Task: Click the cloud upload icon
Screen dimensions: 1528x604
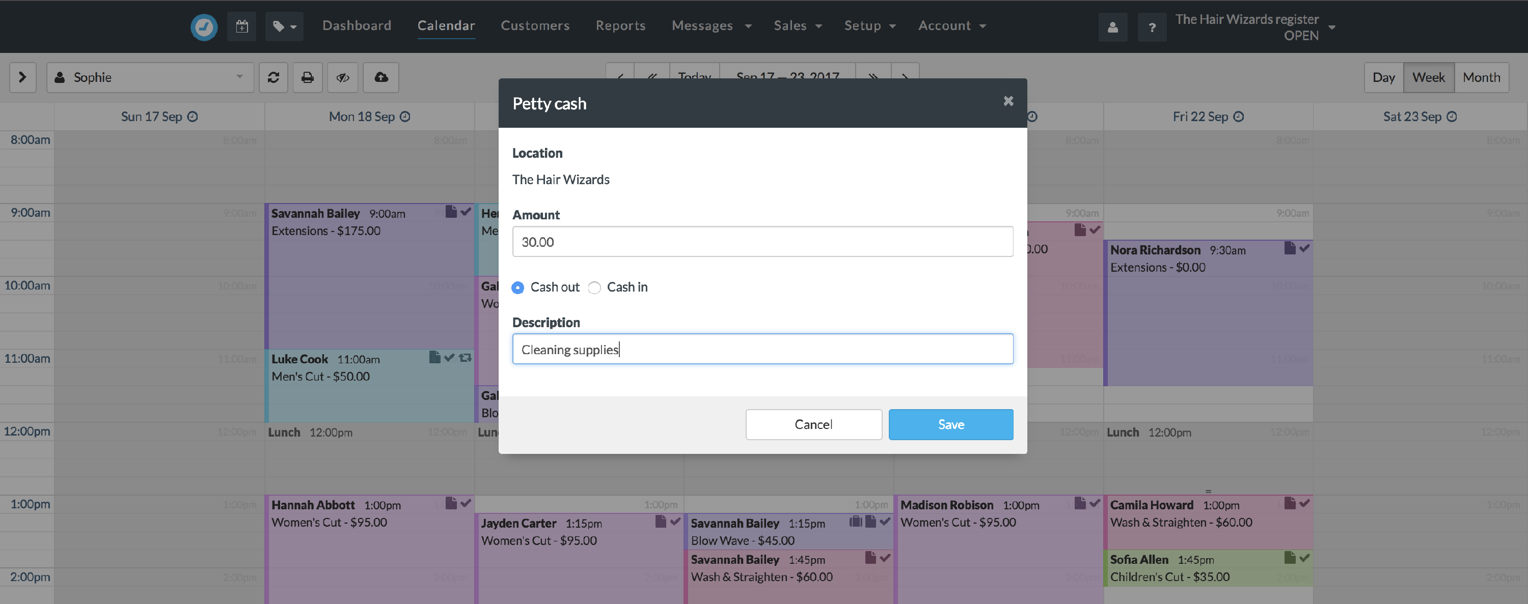Action: (381, 77)
